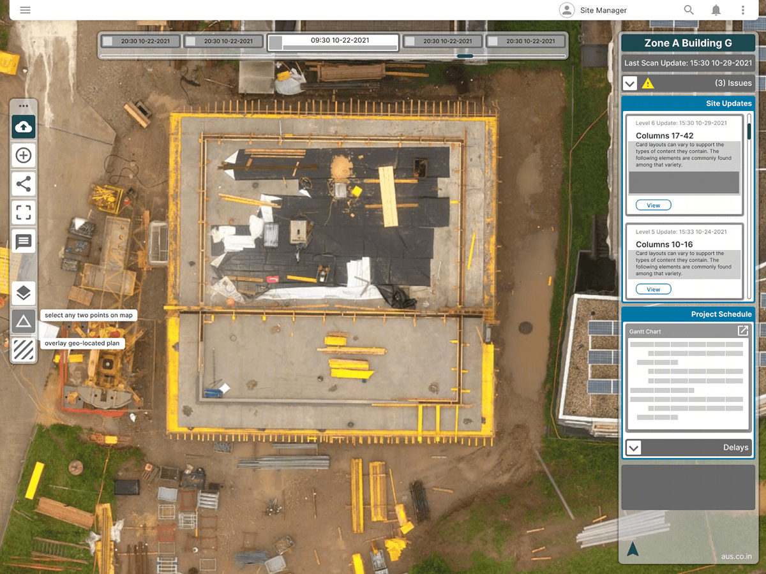The width and height of the screenshot is (766, 574).
Task: Click the Last Scan Update timestamp text
Action: click(x=688, y=63)
